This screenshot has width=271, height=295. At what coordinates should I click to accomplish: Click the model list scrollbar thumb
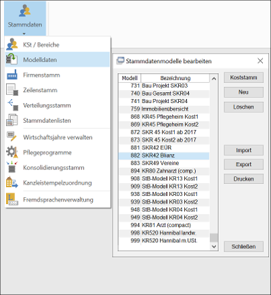(x=214, y=237)
